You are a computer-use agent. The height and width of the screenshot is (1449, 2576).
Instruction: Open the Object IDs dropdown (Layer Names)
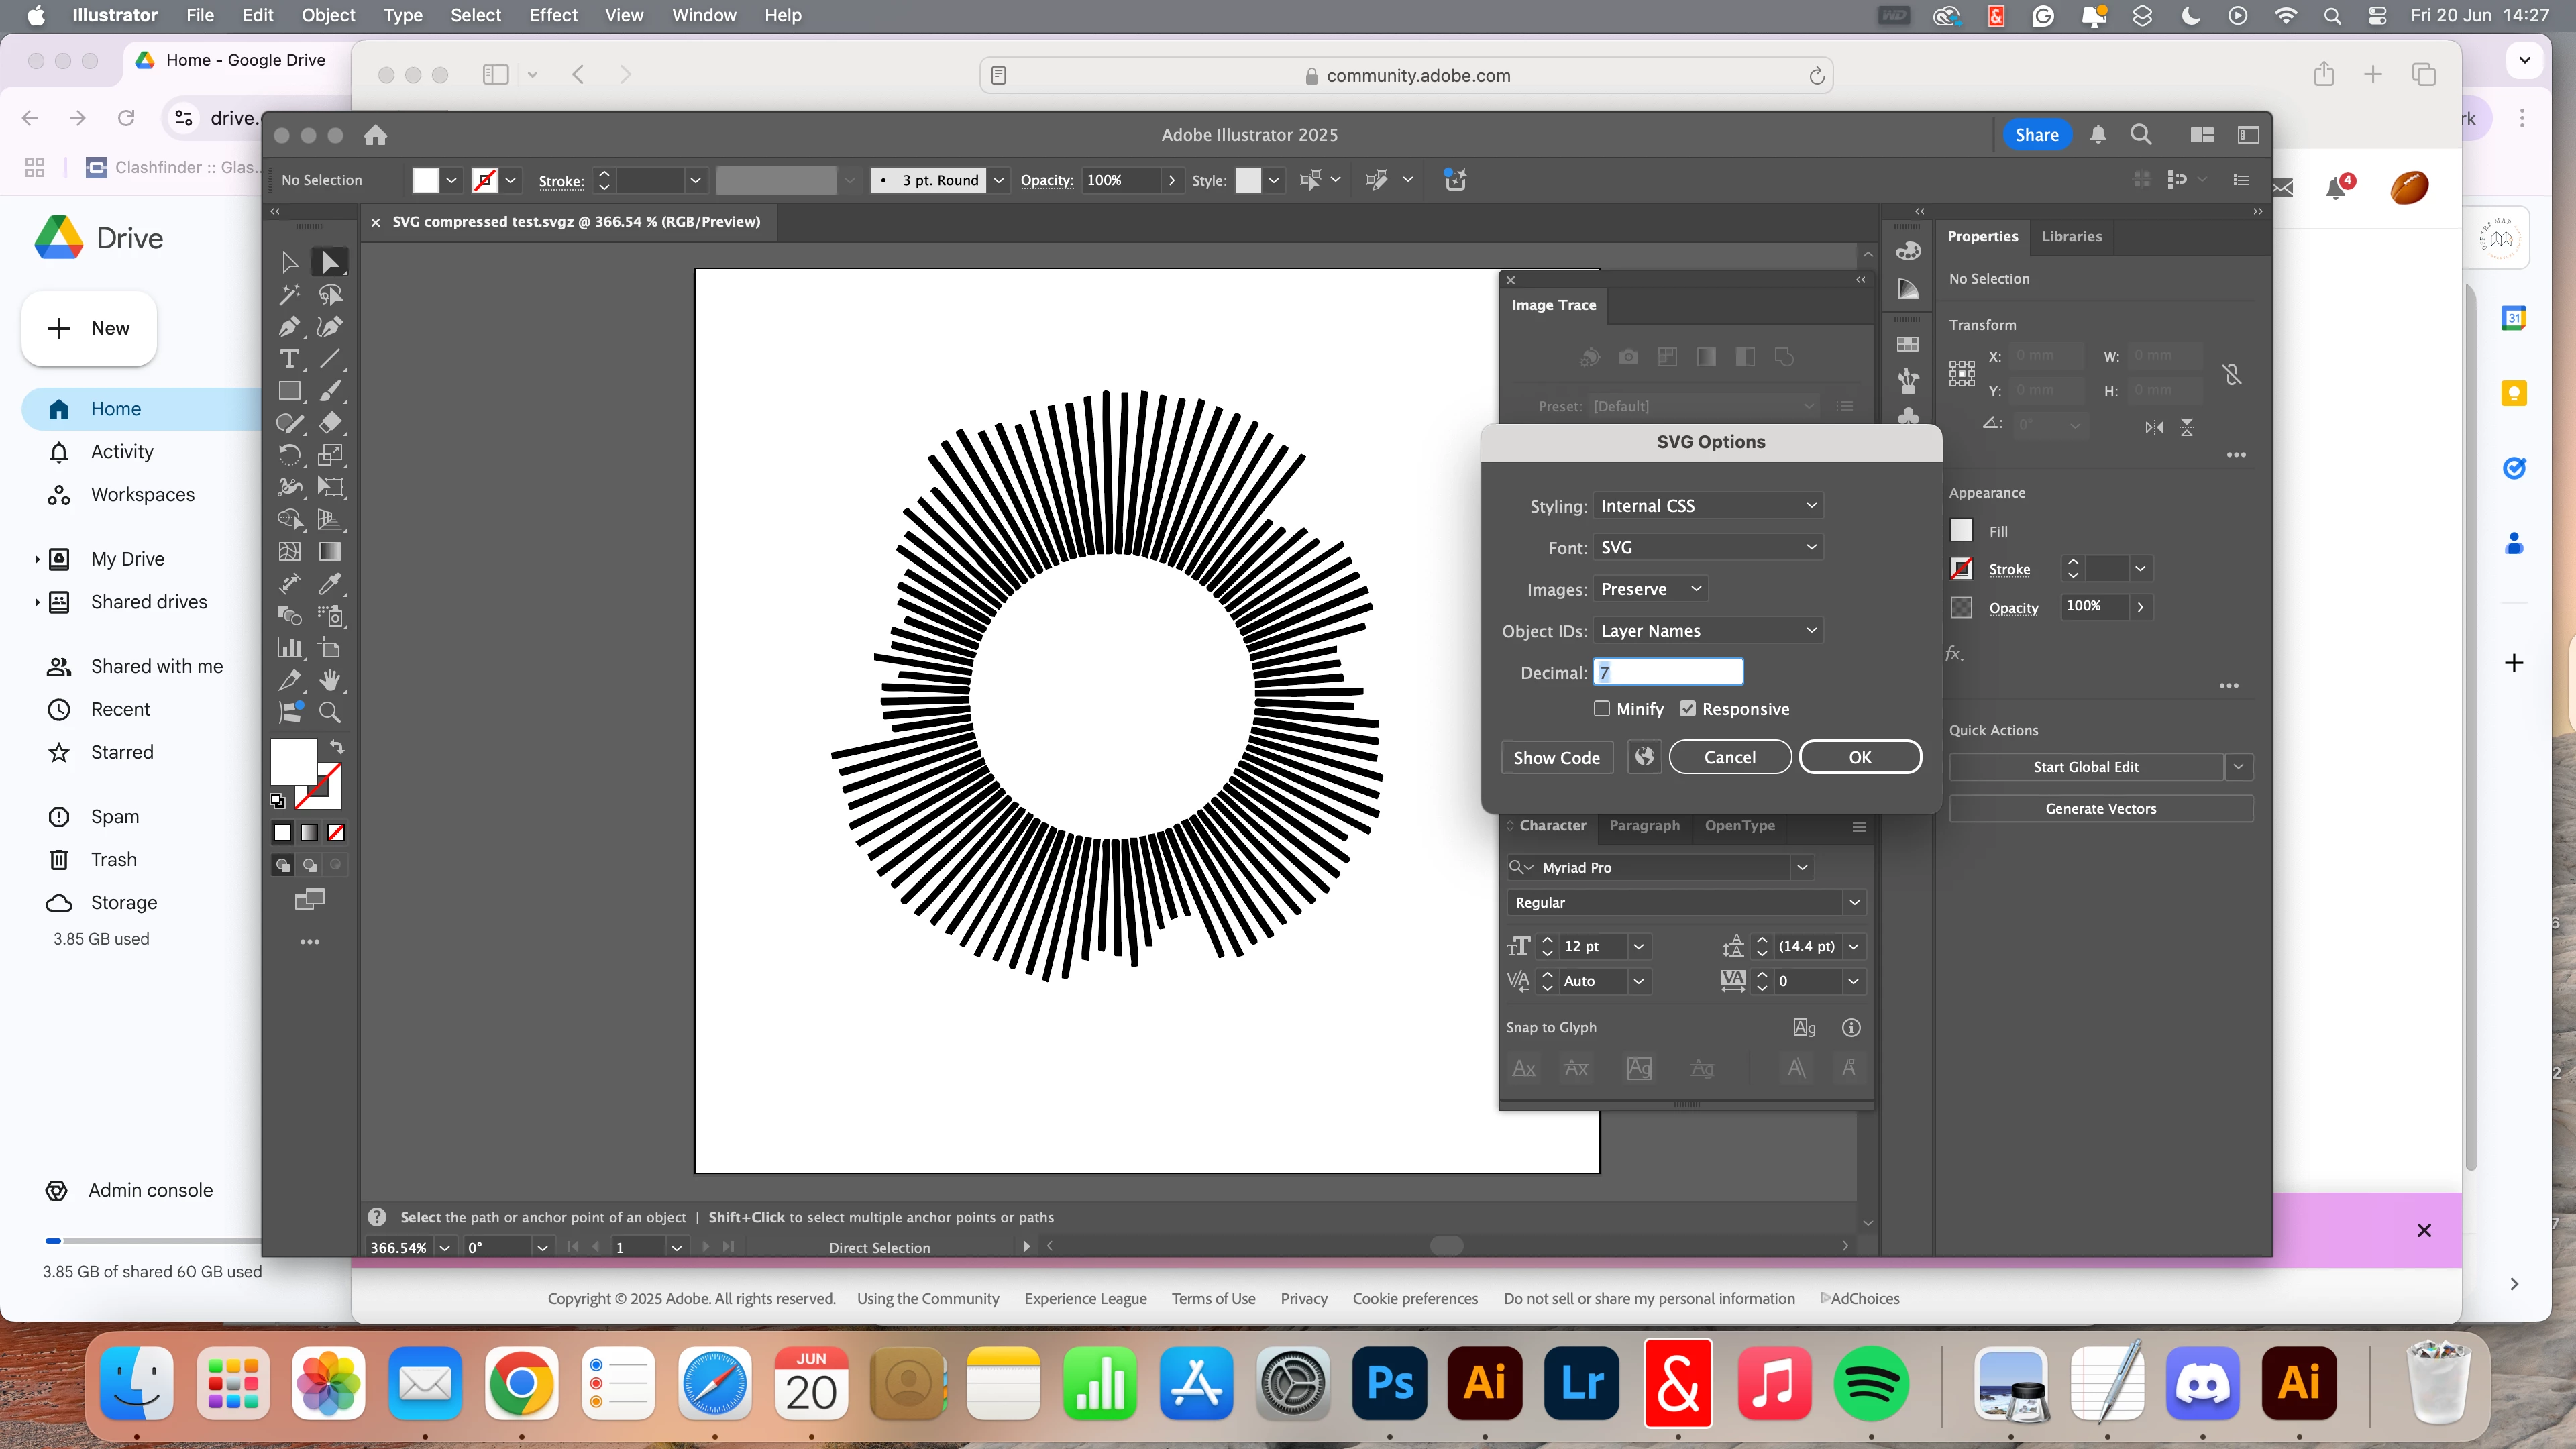pyautogui.click(x=1708, y=631)
